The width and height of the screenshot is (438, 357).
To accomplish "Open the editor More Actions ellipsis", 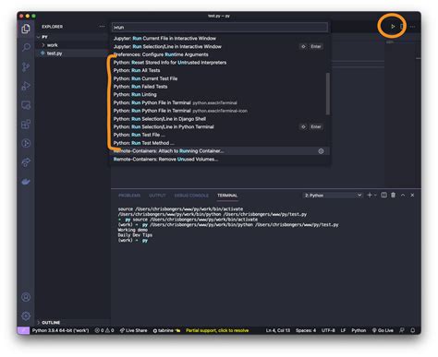I will click(412, 27).
